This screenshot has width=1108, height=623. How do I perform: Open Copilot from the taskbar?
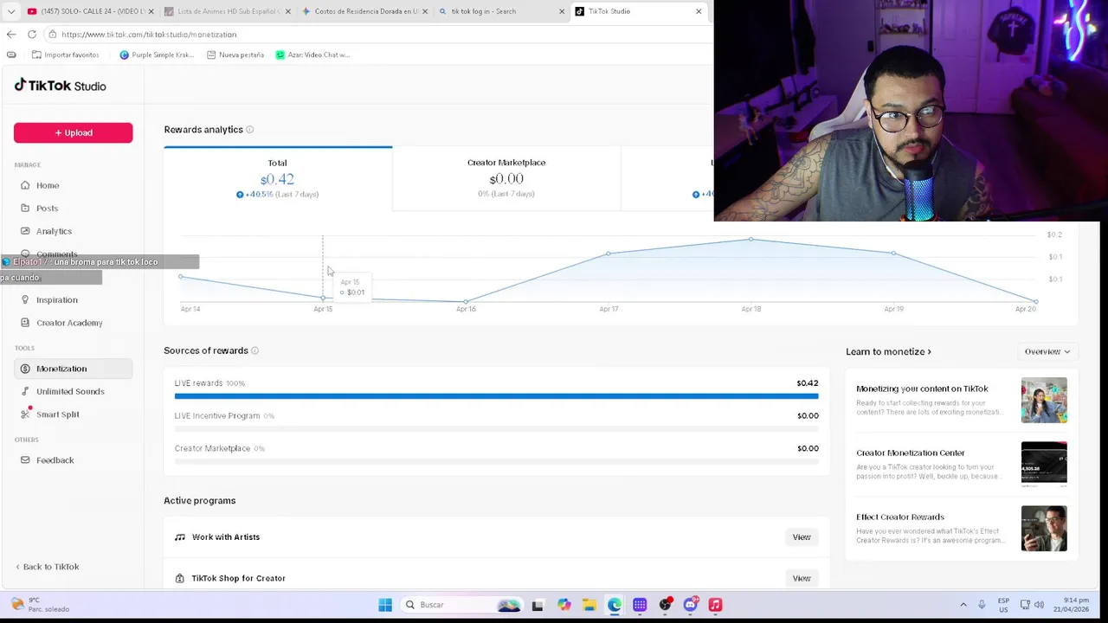[564, 605]
